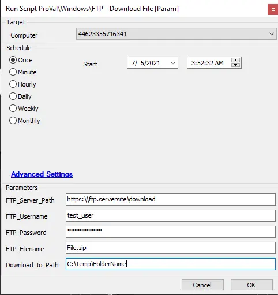Screen dimensions: 278x295
Task: Open the Advanced Settings link
Action: [x=42, y=174]
